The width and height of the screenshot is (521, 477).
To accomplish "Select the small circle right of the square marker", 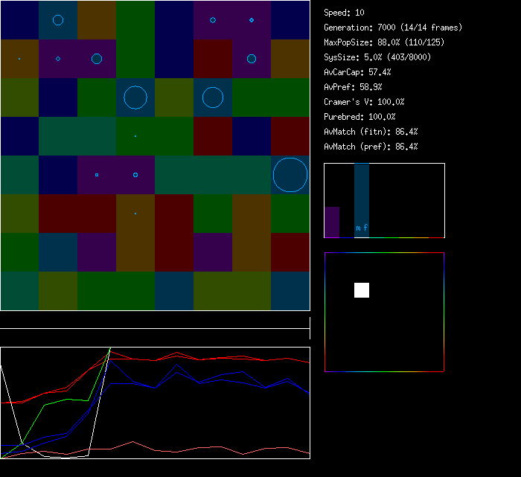I will point(135,175).
